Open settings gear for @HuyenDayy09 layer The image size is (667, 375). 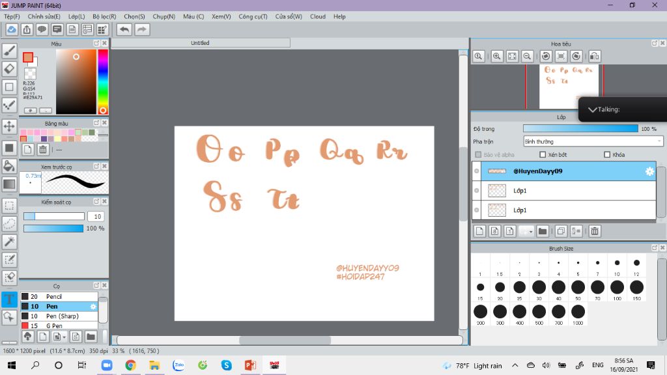tap(649, 171)
